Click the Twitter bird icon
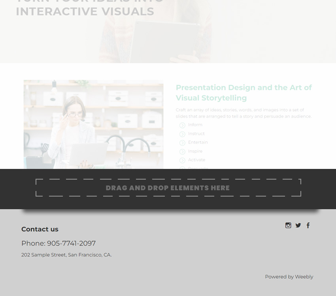 point(298,225)
